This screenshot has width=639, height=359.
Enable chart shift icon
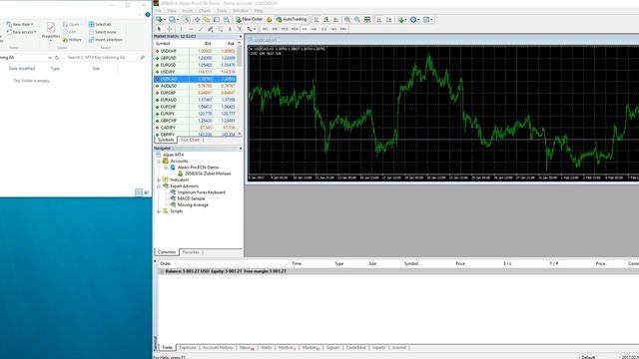point(389,20)
